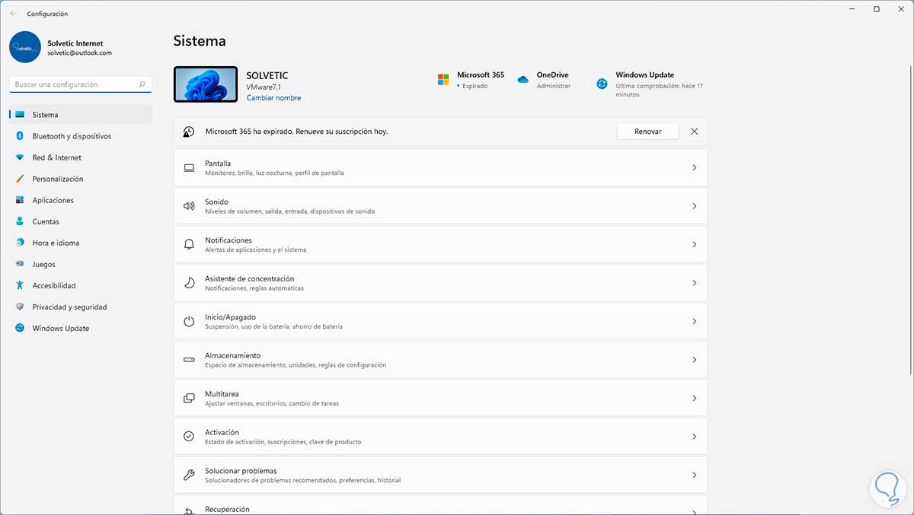914x515 pixels.
Task: Select Sistema in the sidebar
Action: coord(81,115)
